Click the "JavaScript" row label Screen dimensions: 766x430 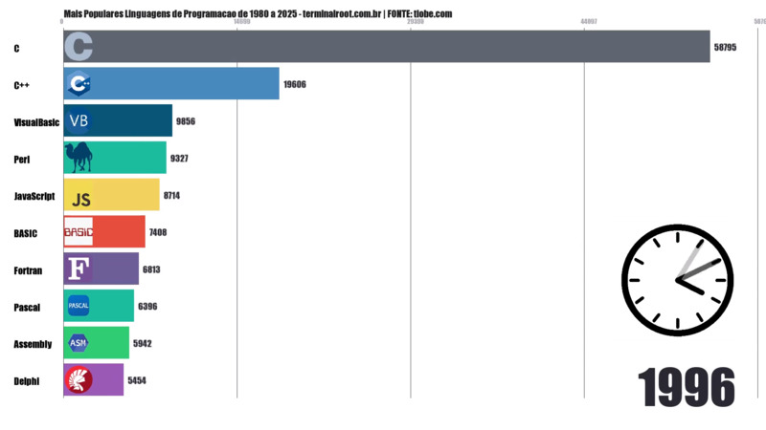34,196
